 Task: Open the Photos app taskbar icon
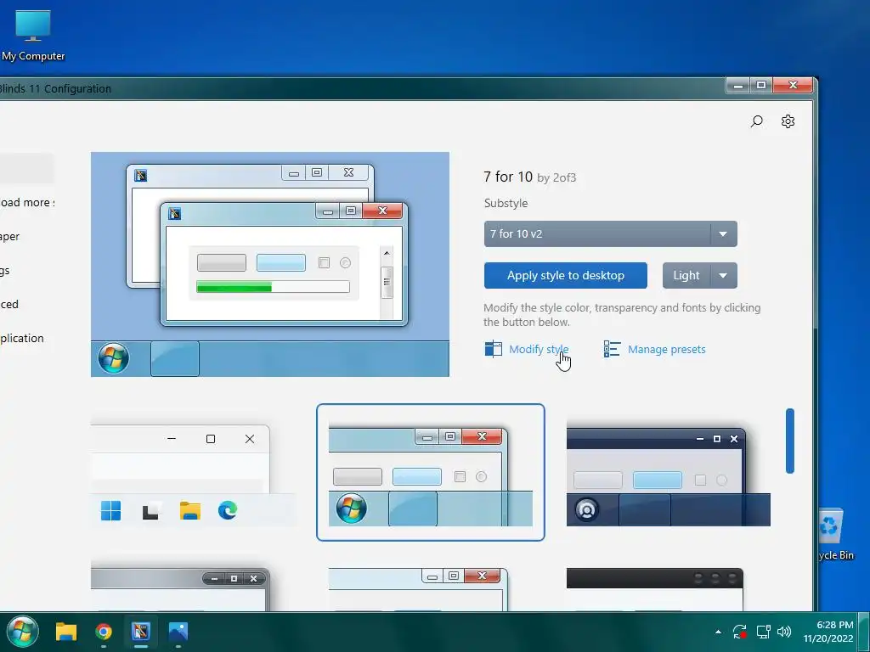click(178, 632)
